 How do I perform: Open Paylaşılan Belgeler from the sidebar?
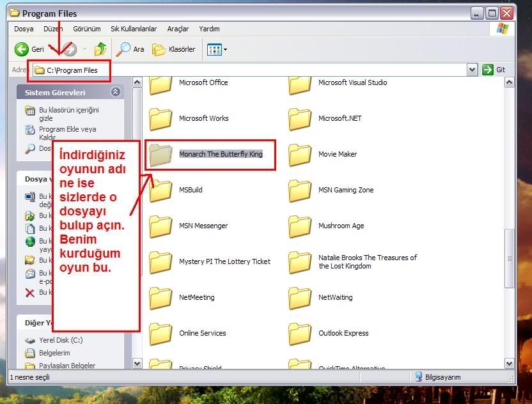[x=67, y=366]
